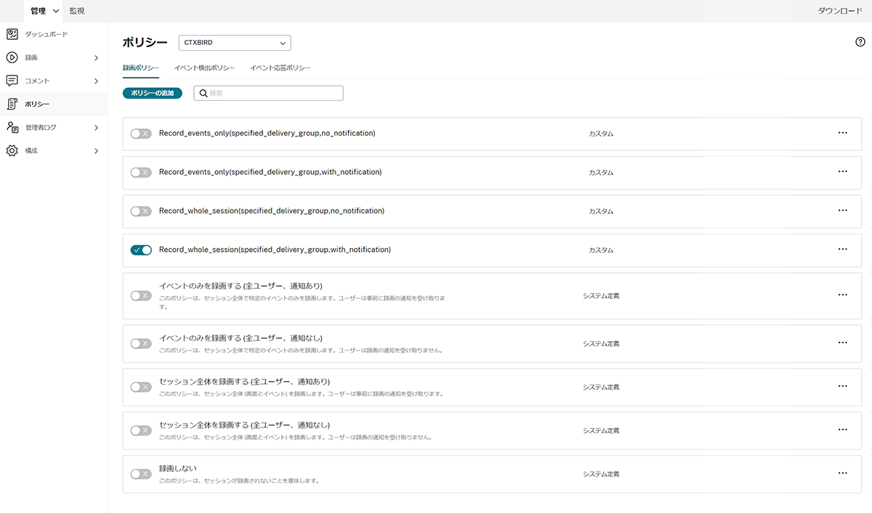Expand the 管理 dropdown chevron at top
This screenshot has width=872, height=513.
point(56,11)
